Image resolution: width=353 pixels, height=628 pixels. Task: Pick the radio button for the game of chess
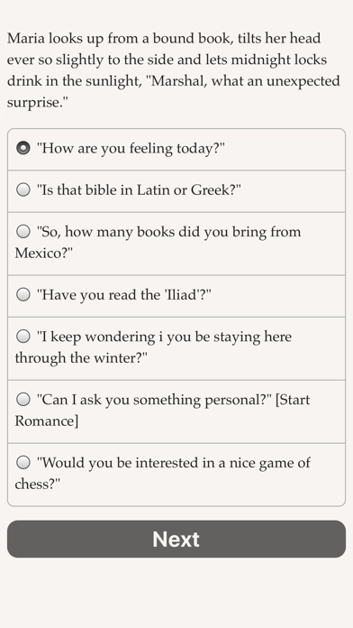pyautogui.click(x=23, y=463)
